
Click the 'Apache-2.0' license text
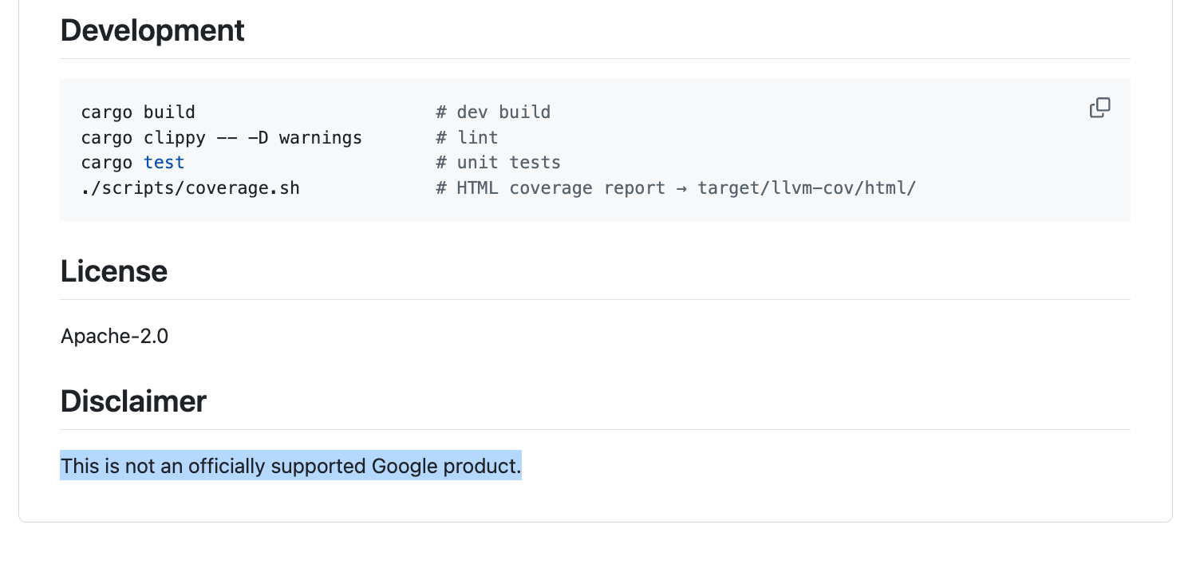[114, 336]
